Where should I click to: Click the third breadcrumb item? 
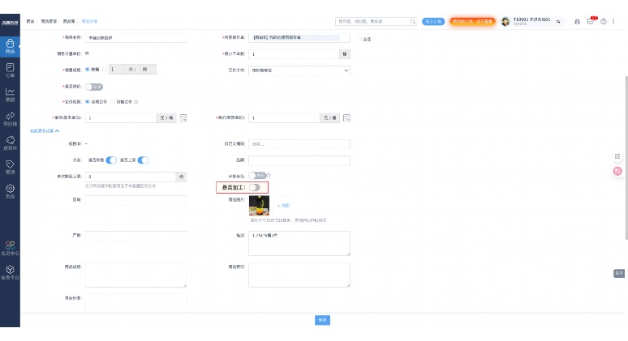tap(68, 22)
